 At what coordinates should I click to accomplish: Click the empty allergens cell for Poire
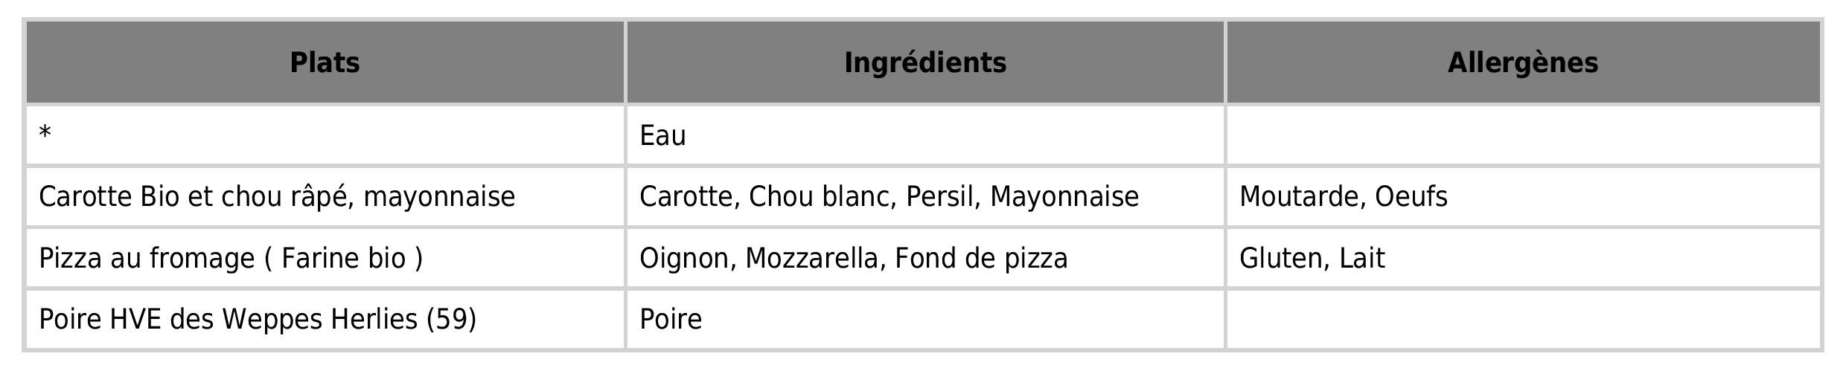1522,320
